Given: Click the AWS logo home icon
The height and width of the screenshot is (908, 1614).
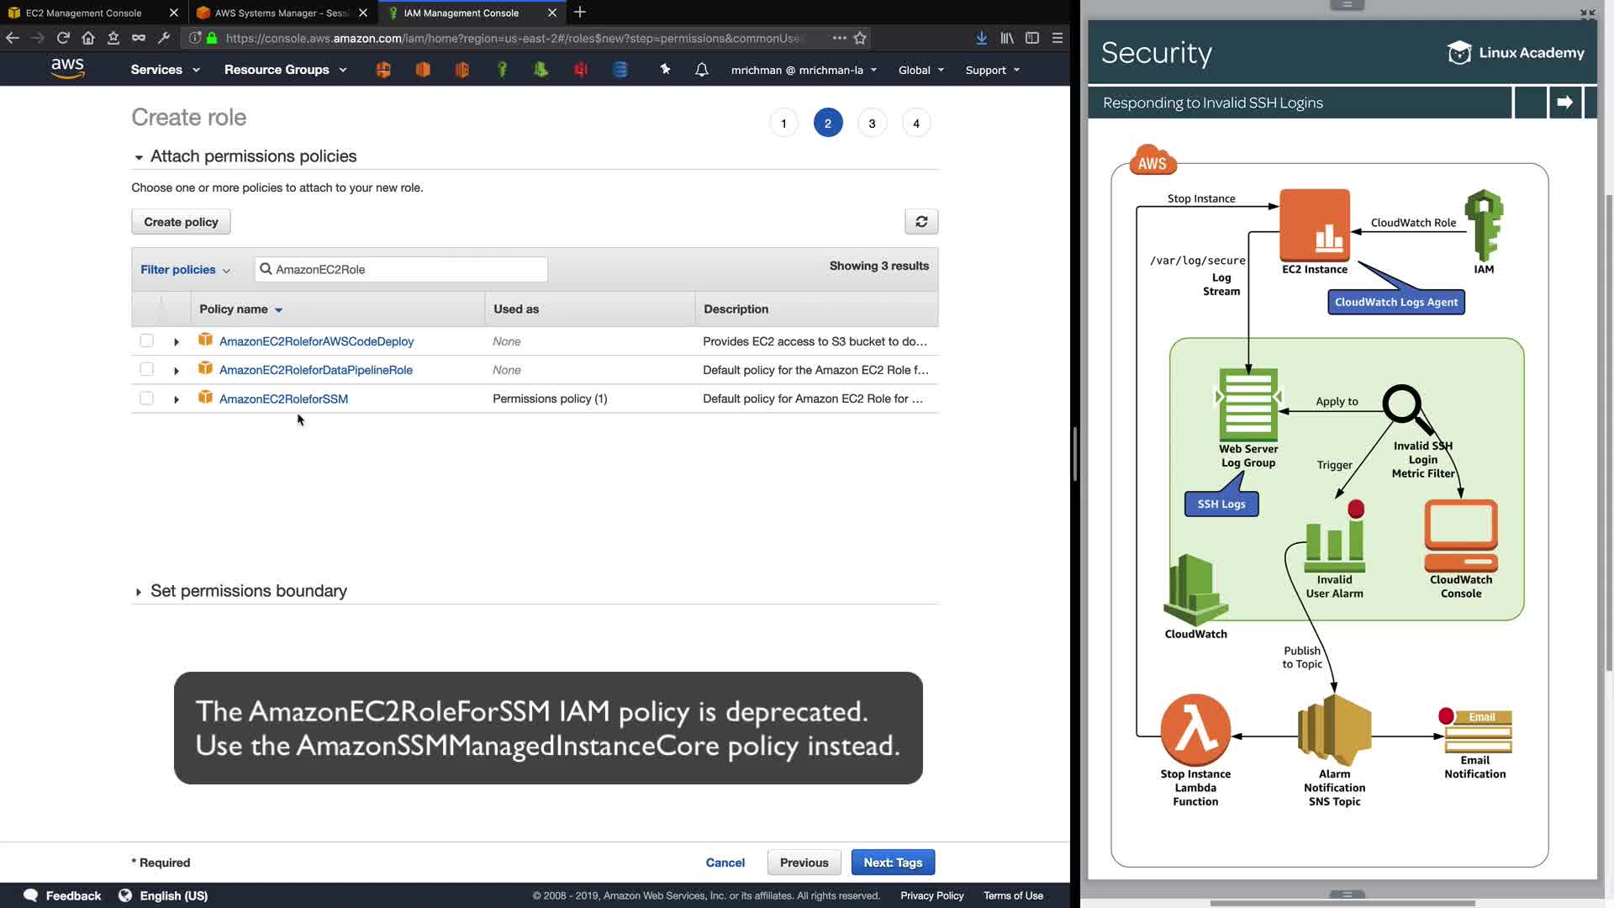Looking at the screenshot, I should tap(67, 69).
